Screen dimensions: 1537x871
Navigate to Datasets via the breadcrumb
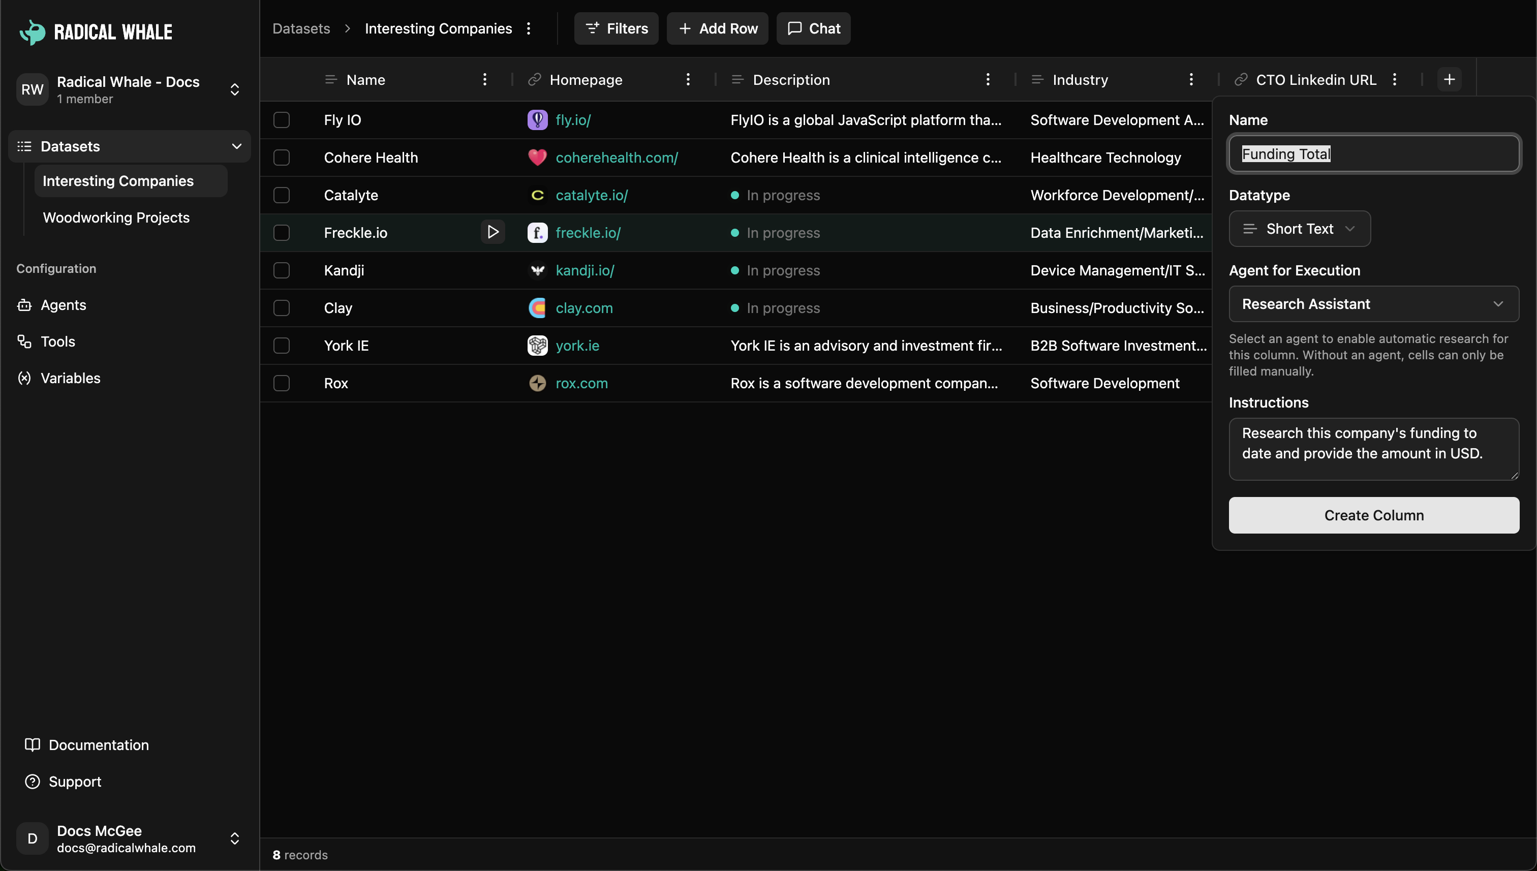pyautogui.click(x=301, y=28)
